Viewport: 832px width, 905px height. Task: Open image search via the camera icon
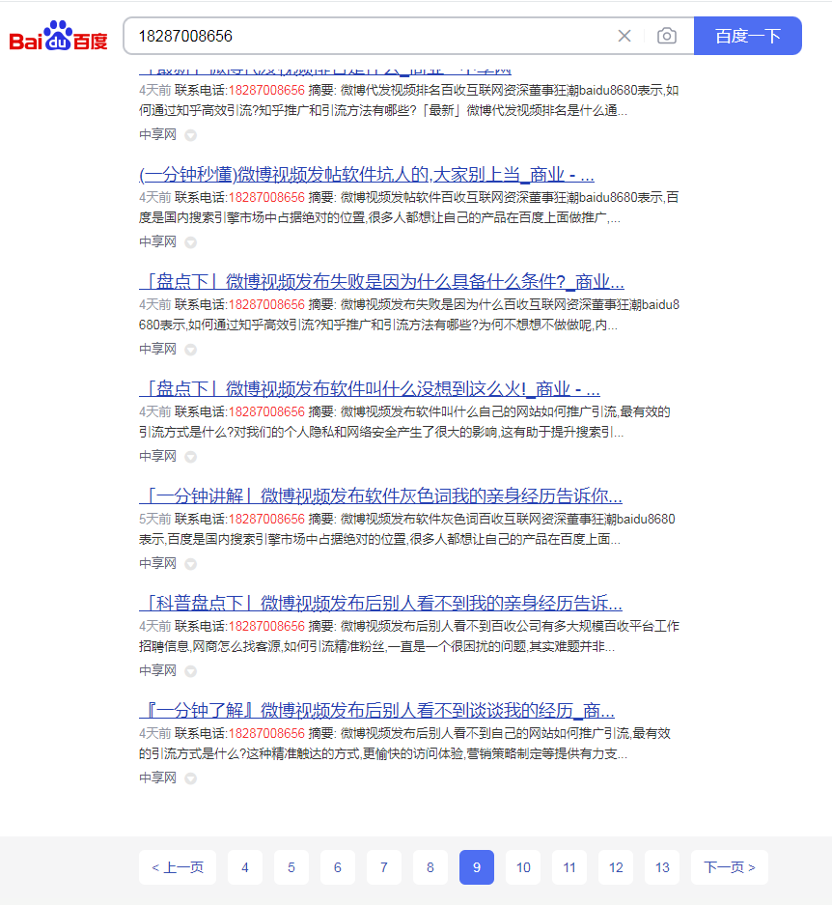click(666, 36)
